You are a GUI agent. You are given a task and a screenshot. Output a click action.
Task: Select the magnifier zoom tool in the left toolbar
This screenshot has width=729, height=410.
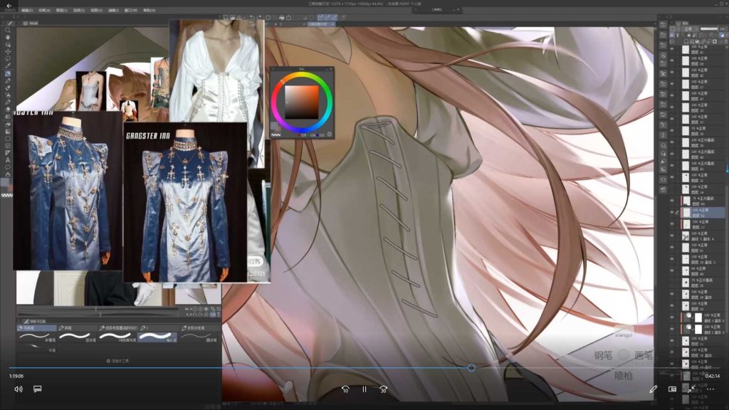[x=8, y=30]
